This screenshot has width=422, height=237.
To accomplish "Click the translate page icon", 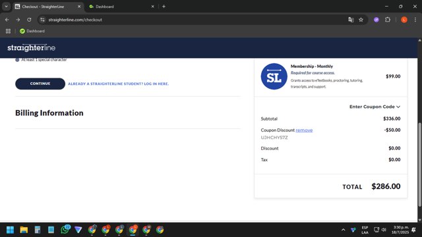I will 351,20.
